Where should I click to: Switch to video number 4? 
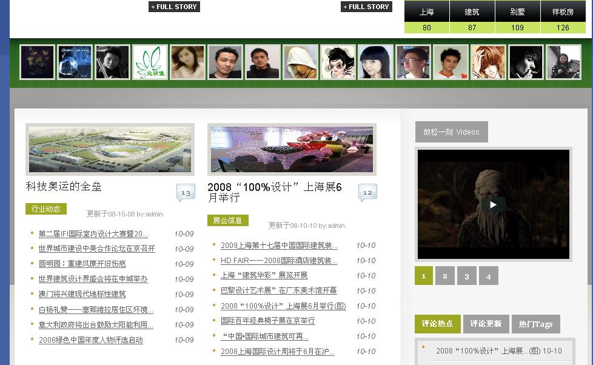pos(488,276)
